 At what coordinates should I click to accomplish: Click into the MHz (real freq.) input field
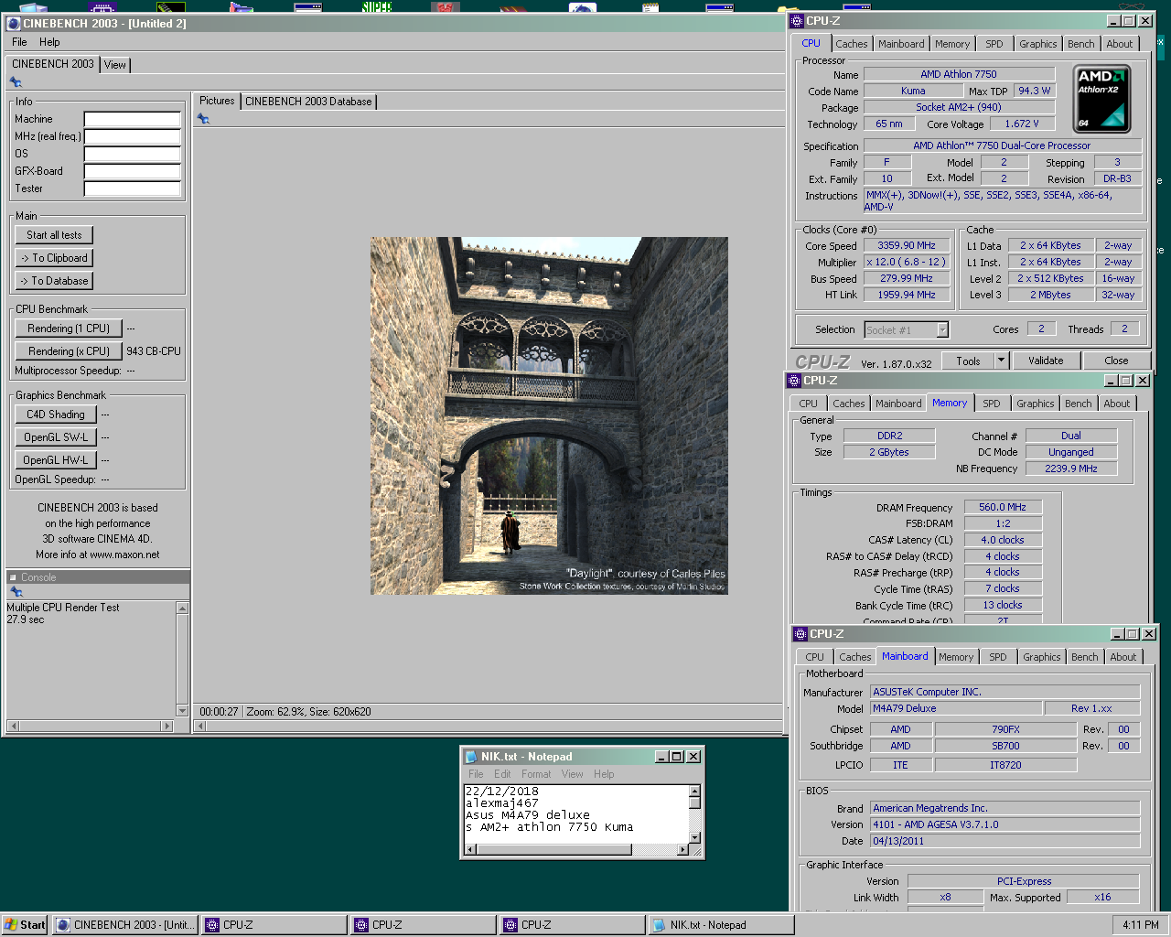pos(132,136)
